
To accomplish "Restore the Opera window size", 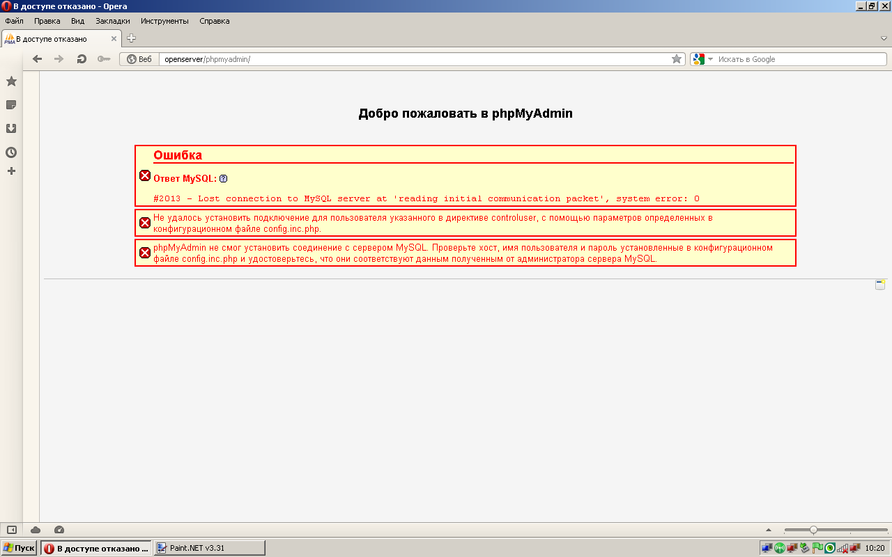I will coord(872,6).
